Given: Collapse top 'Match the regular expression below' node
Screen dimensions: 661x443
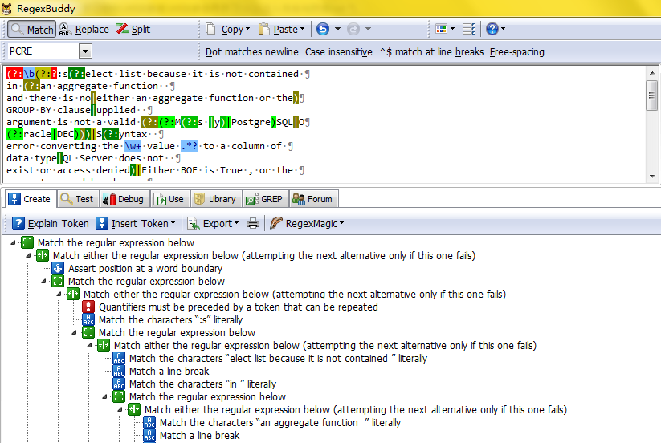Looking at the screenshot, I should click(13, 242).
